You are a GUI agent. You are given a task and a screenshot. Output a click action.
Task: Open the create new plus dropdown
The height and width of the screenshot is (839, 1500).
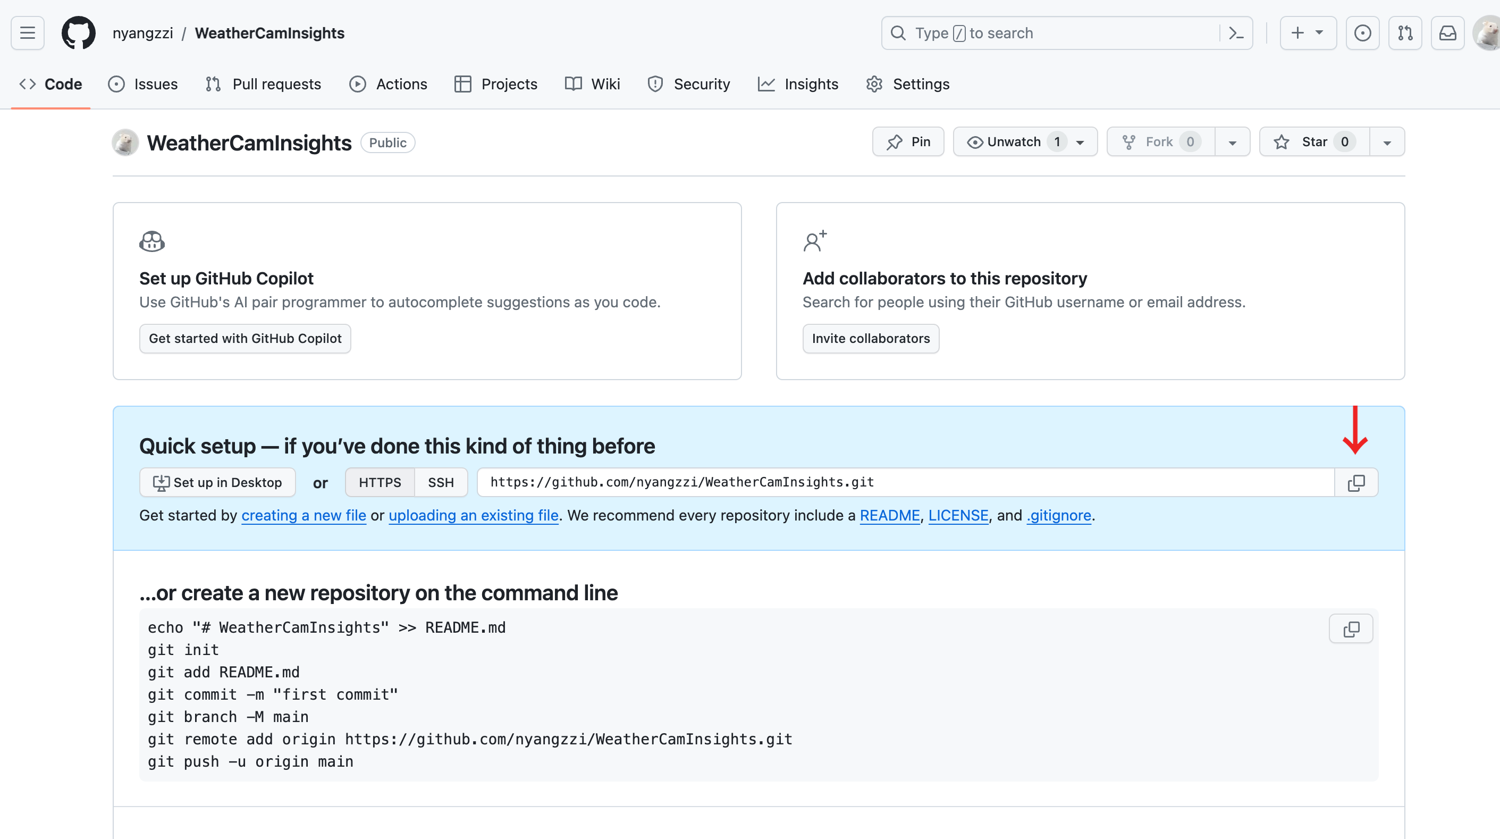1308,33
